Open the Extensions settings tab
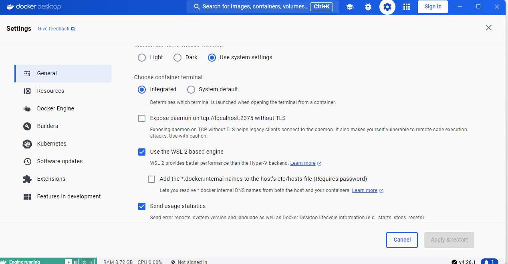The width and height of the screenshot is (508, 264). (63, 179)
